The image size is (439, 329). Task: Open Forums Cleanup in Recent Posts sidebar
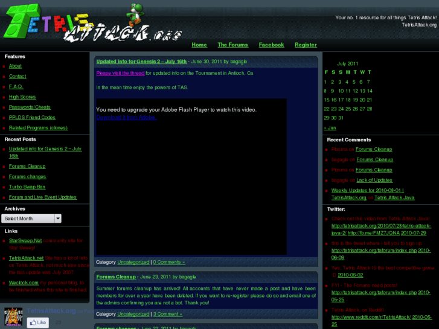coord(27,167)
